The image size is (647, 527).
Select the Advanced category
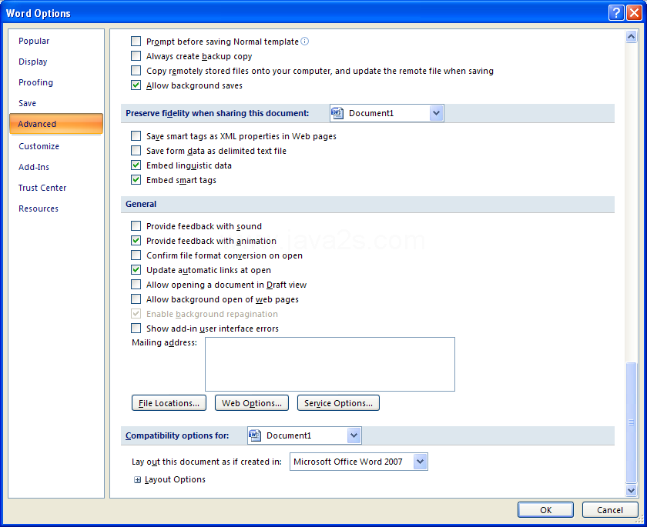click(56, 124)
